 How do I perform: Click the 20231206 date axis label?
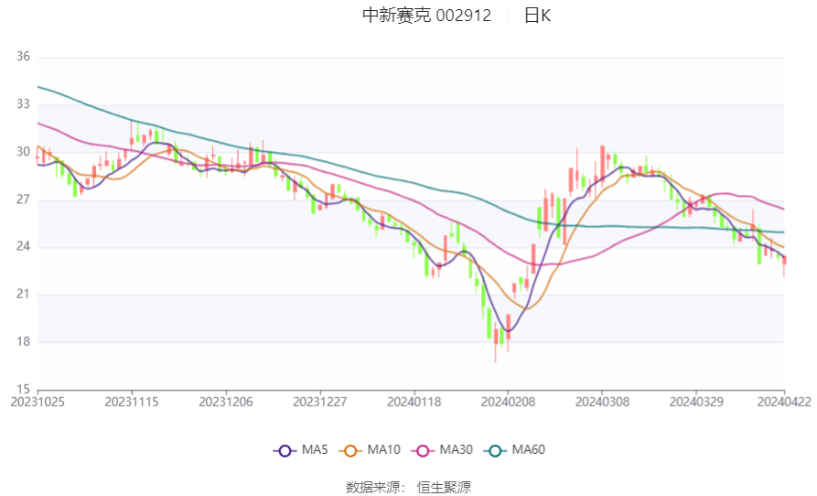coord(226,401)
